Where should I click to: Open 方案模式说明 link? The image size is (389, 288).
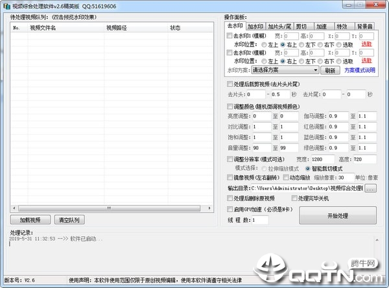point(360,70)
